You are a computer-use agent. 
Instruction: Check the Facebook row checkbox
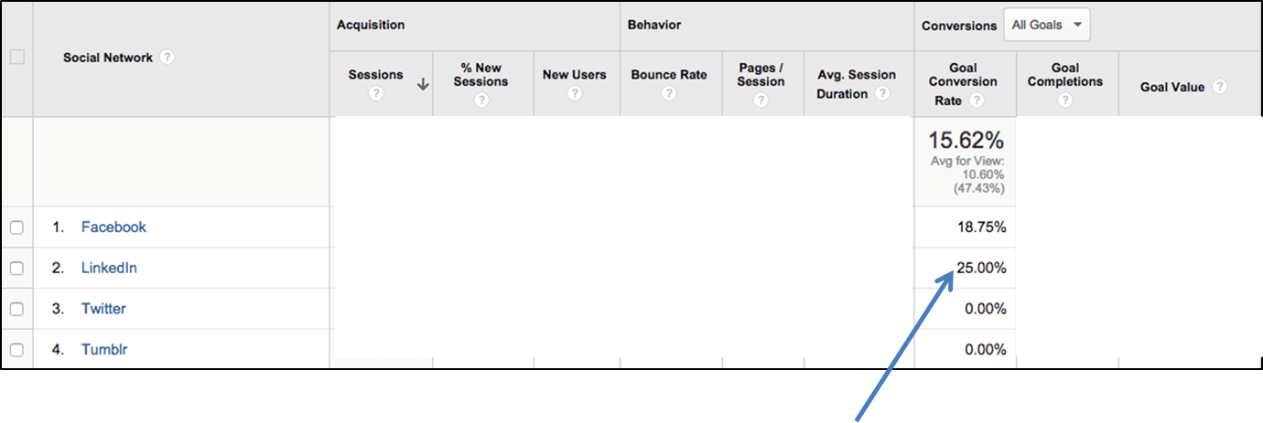pyautogui.click(x=16, y=227)
